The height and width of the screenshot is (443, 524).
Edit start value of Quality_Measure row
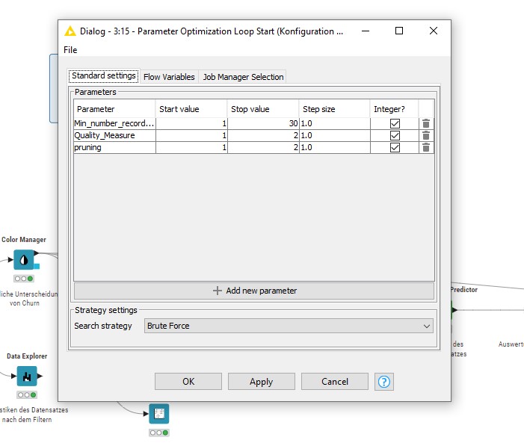tap(191, 136)
